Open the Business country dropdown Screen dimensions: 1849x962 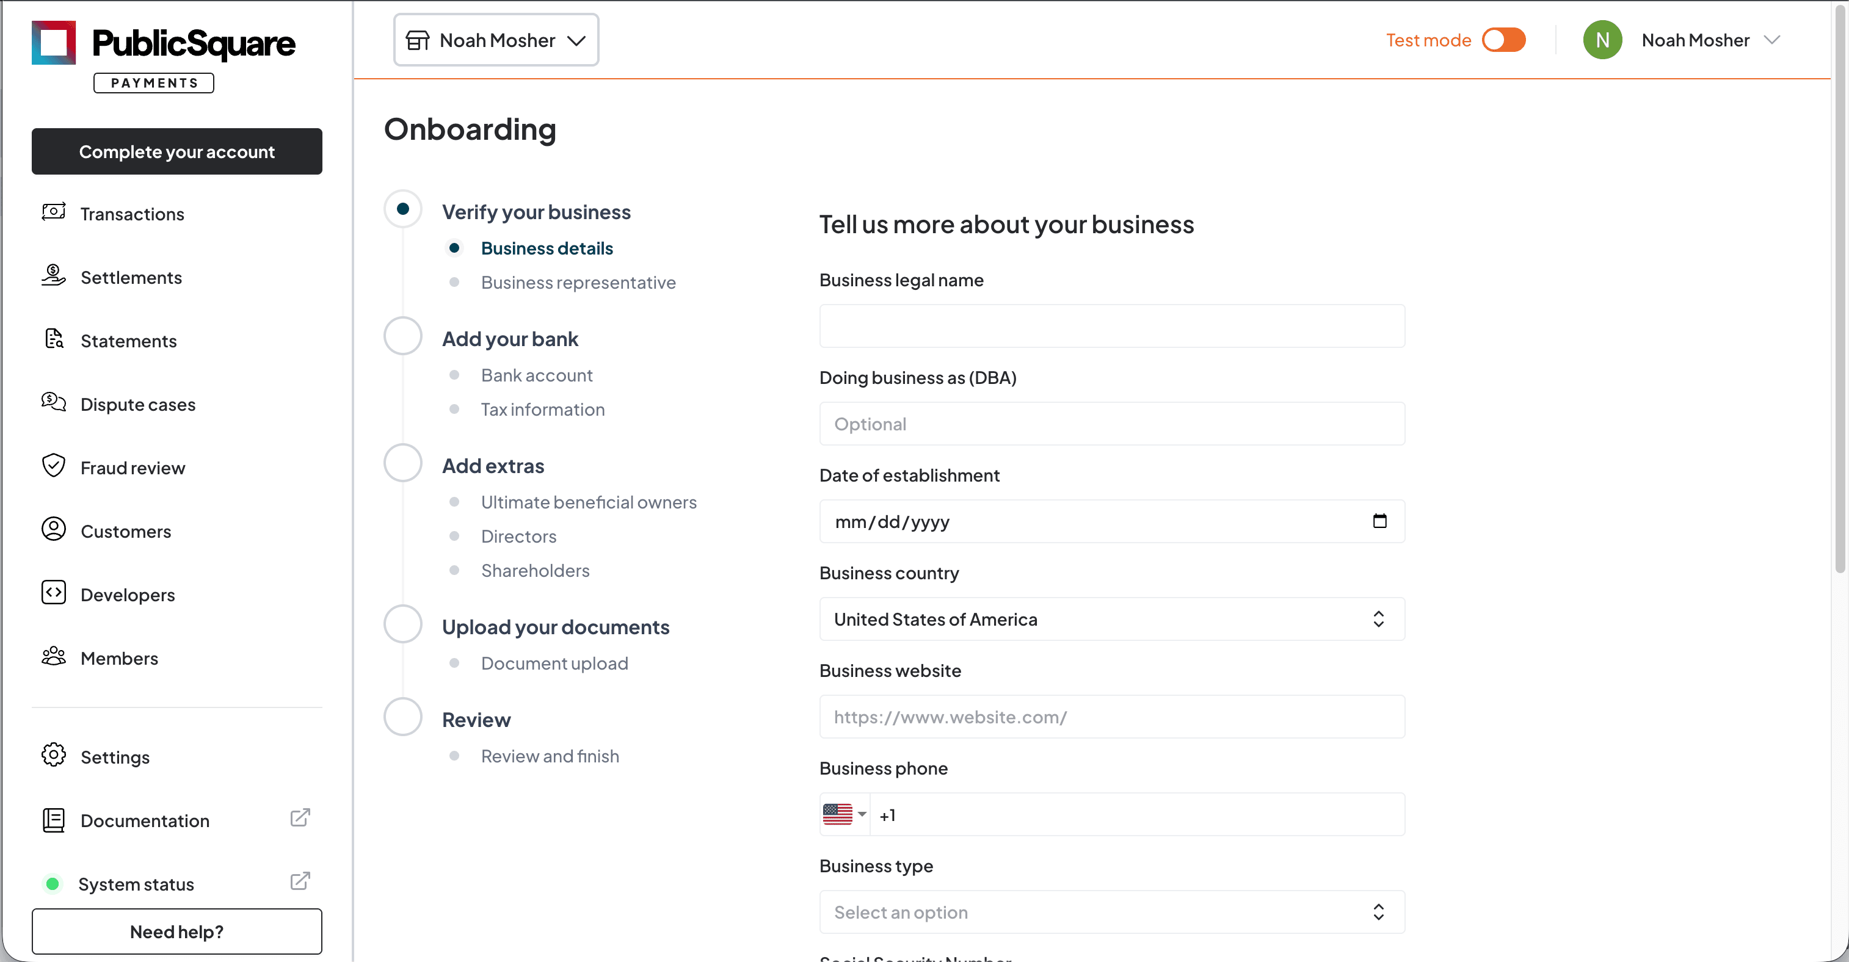pos(1112,619)
